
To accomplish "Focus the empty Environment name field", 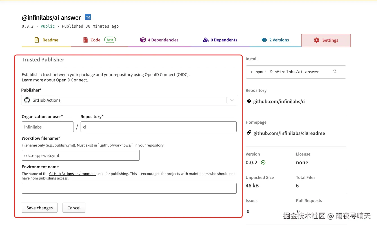I will [x=129, y=188].
